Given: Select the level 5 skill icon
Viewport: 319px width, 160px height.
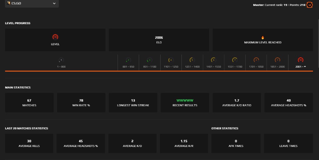Looking at the screenshot, I should (x=192, y=60).
